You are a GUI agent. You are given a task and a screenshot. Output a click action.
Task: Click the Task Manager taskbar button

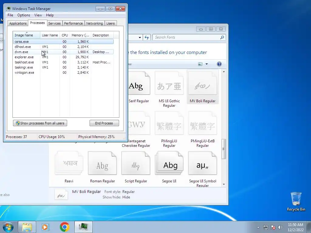[x=83, y=227]
